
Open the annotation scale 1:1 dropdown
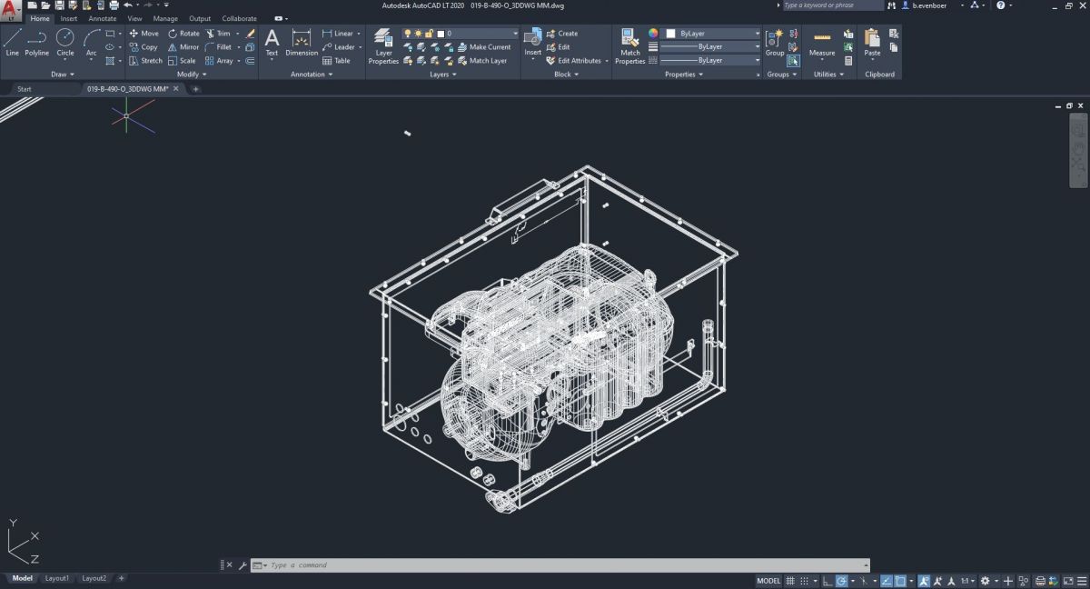pyautogui.click(x=968, y=581)
